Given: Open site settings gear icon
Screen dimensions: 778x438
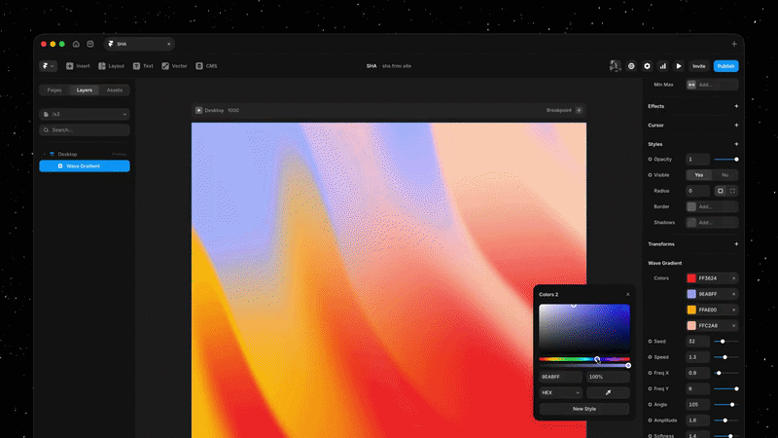Looking at the screenshot, I should [x=647, y=66].
